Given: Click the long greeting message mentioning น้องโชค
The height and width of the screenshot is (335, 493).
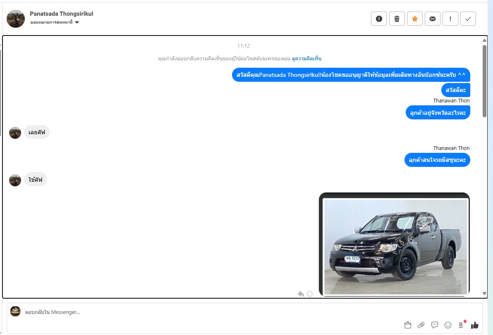Looking at the screenshot, I should click(x=351, y=75).
